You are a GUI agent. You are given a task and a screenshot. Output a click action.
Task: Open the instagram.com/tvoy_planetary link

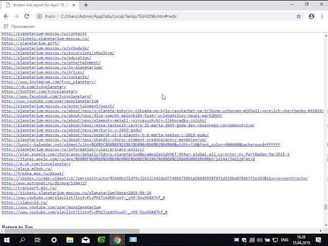(x=49, y=82)
